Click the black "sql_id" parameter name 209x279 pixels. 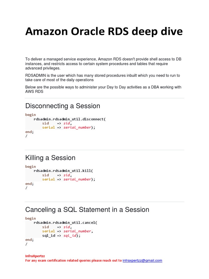tap(49, 235)
